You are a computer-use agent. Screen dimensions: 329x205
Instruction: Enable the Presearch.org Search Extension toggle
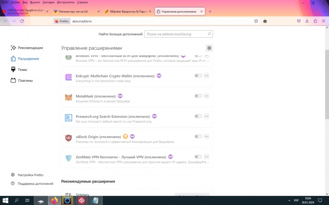(198, 116)
